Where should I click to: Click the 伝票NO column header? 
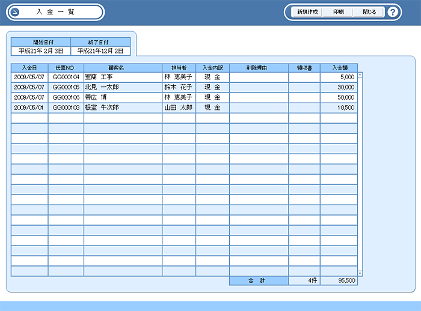66,68
